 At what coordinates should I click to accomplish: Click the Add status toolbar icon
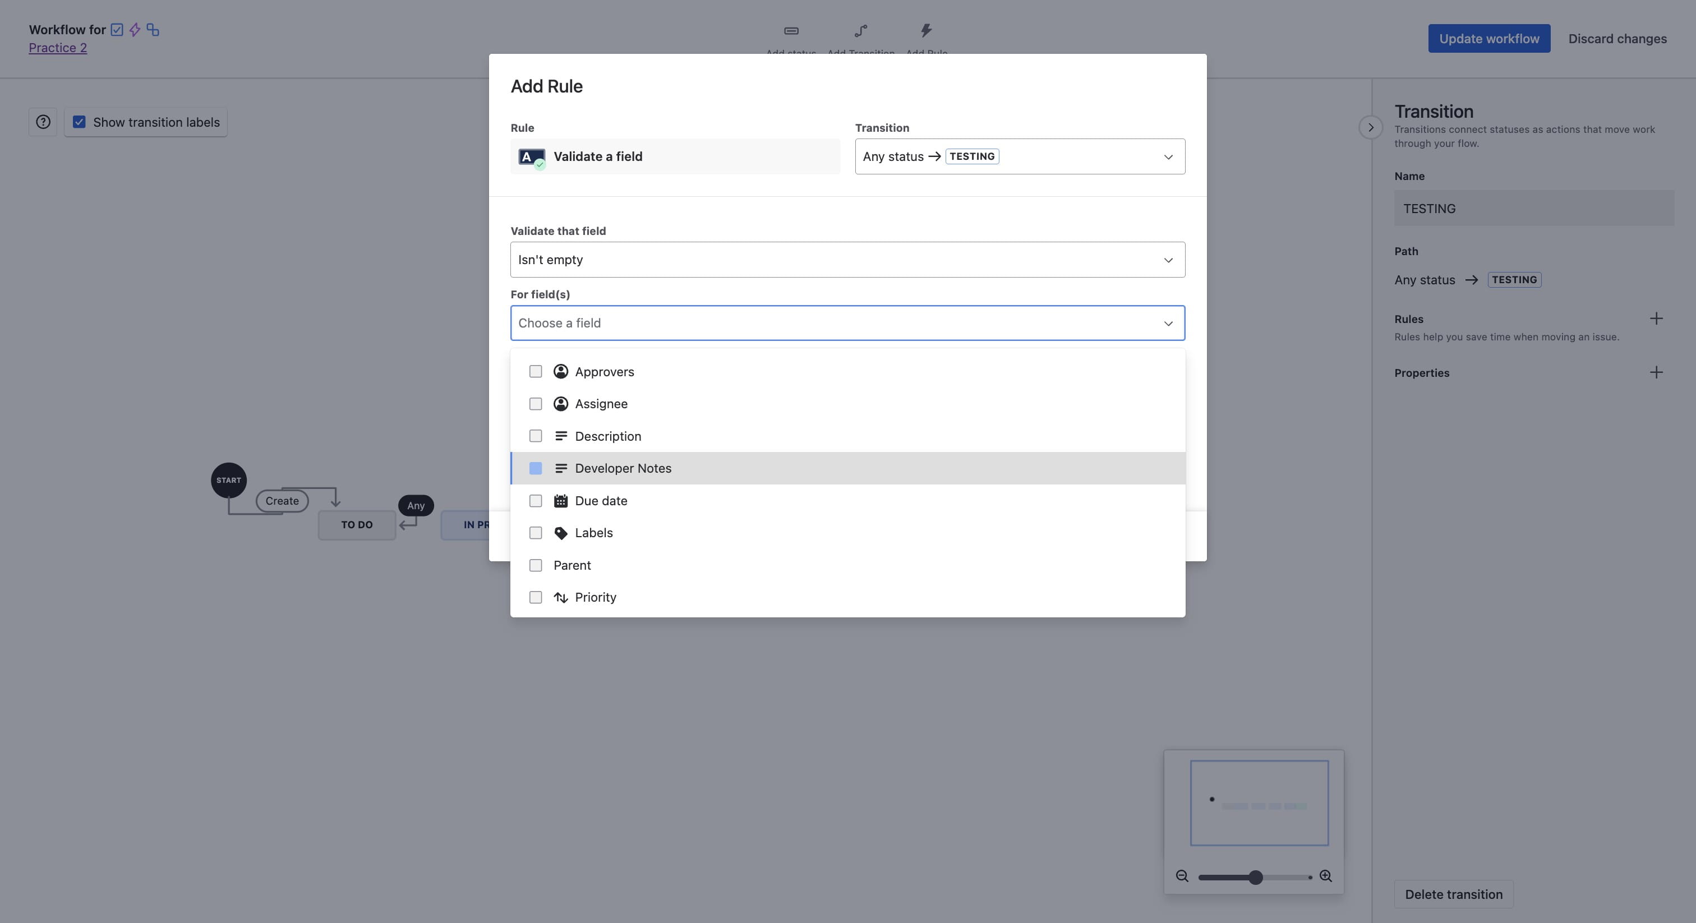click(791, 30)
